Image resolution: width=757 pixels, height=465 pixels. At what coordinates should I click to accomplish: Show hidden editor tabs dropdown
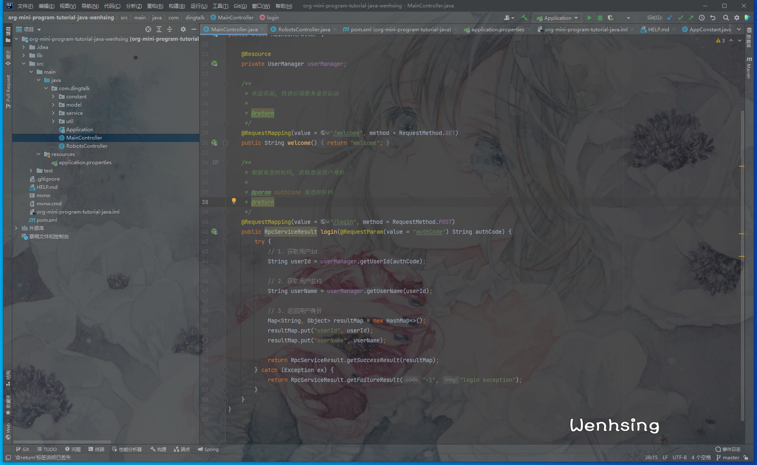coord(739,29)
